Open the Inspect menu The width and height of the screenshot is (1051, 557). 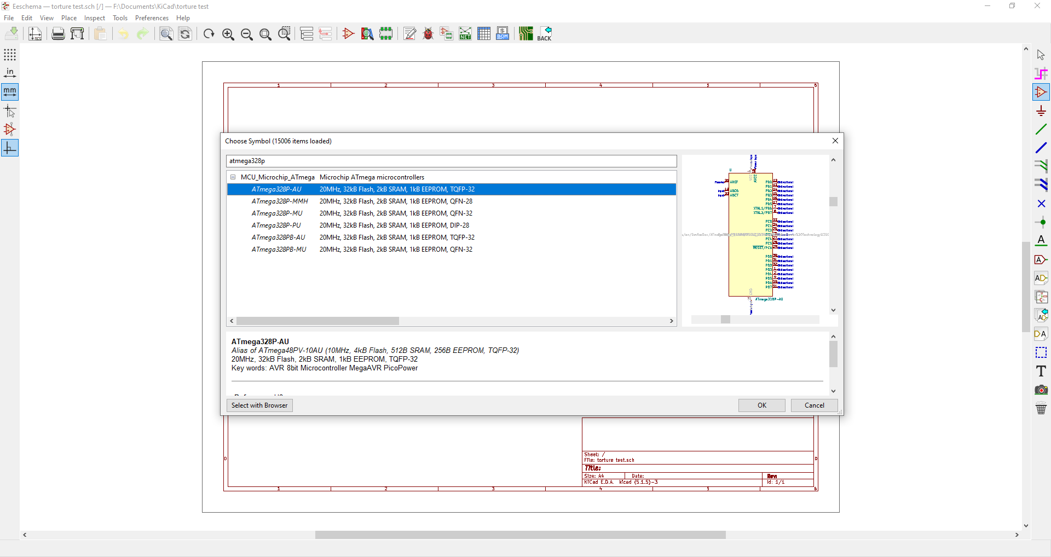[x=95, y=18]
